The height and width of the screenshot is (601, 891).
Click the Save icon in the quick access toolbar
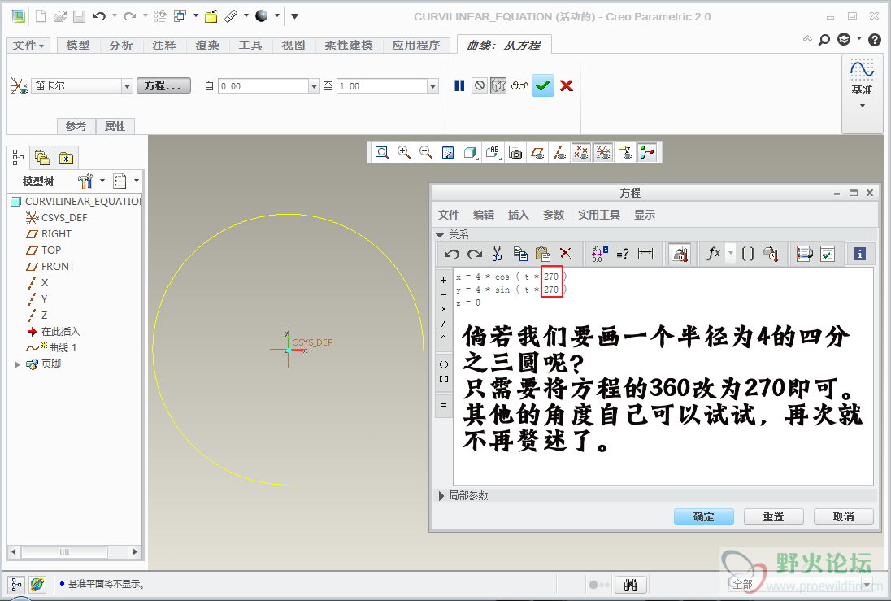pos(80,16)
